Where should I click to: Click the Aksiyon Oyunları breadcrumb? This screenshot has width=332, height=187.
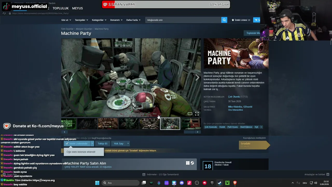click(x=84, y=29)
